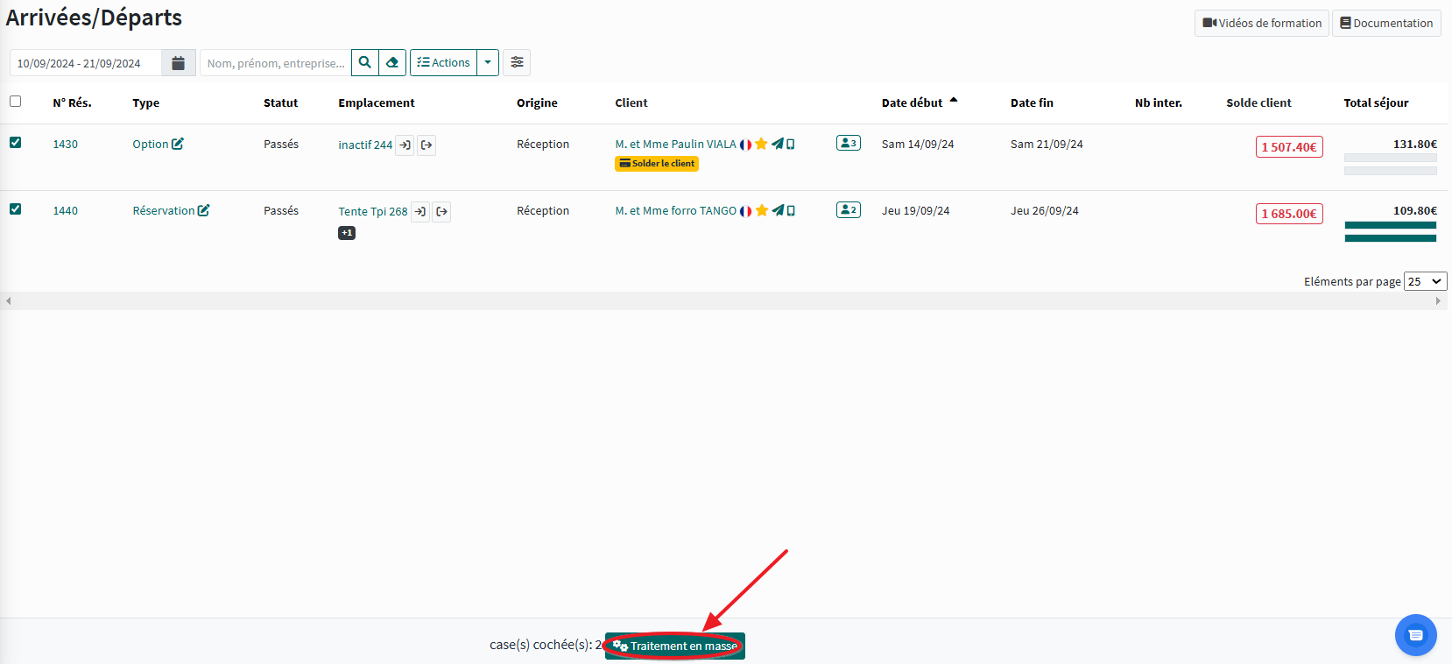Expand the Actions dropdown caret
The image size is (1452, 664).
tap(488, 63)
